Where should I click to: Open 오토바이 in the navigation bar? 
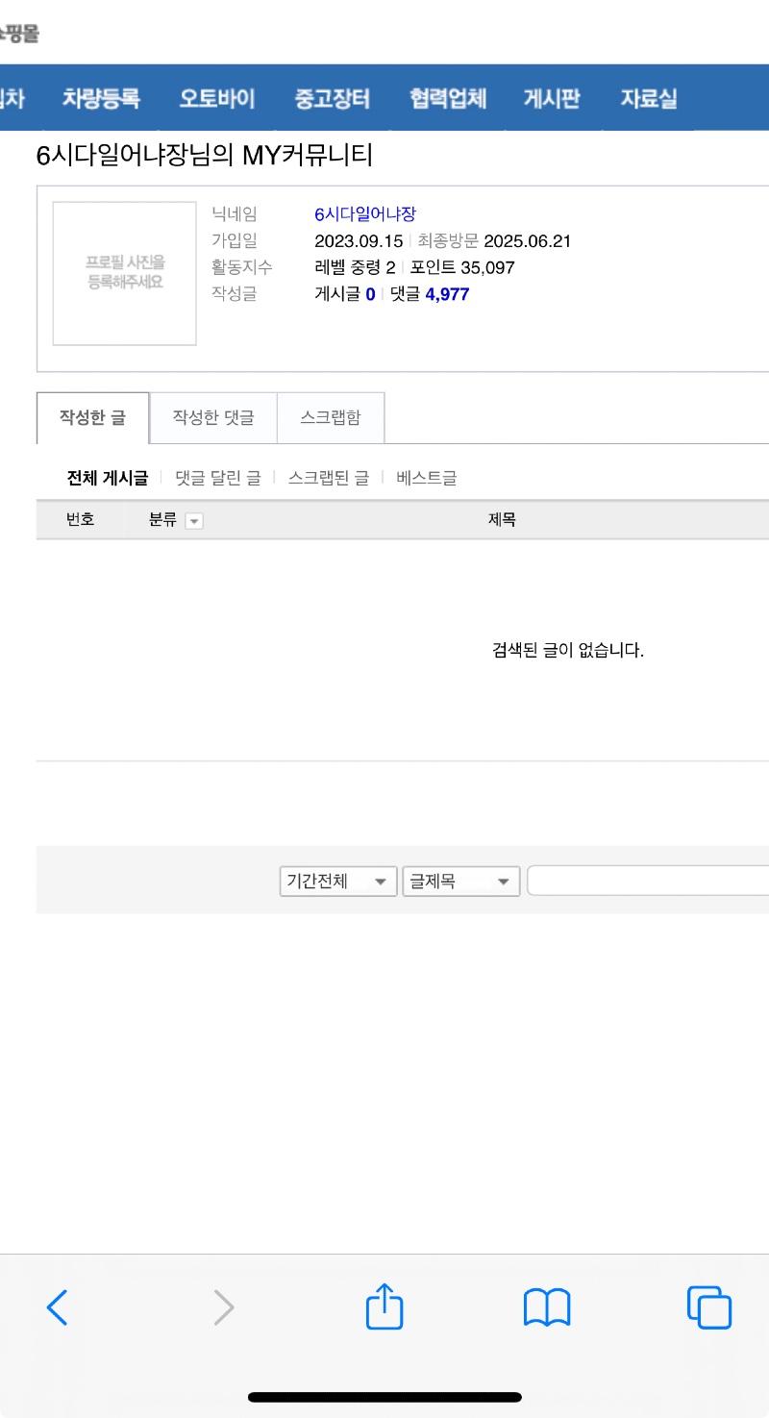217,98
